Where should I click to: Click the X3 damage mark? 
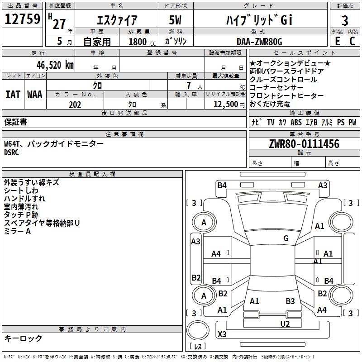point(222,334)
